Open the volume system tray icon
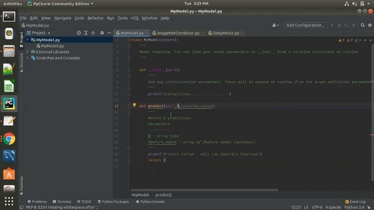Viewport: 374px width, 210px height. (355, 3)
